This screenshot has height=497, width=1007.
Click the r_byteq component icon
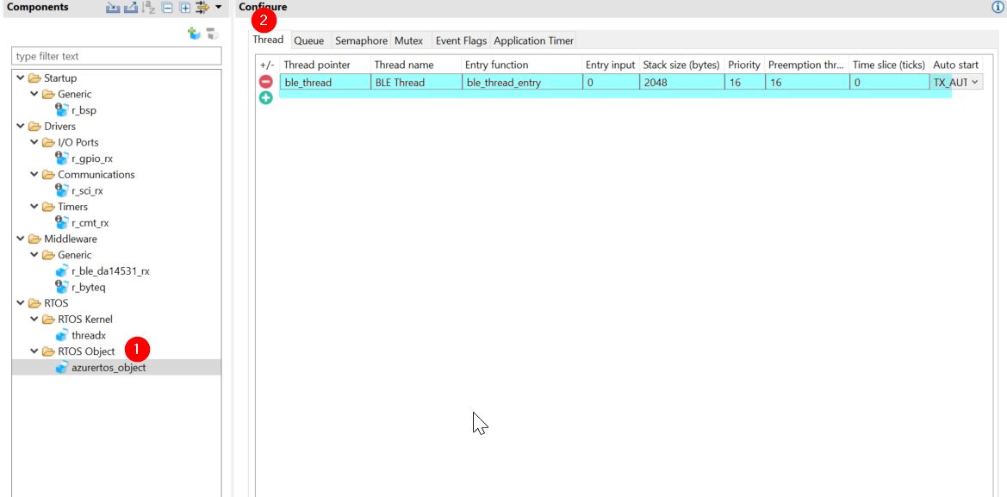click(x=62, y=286)
